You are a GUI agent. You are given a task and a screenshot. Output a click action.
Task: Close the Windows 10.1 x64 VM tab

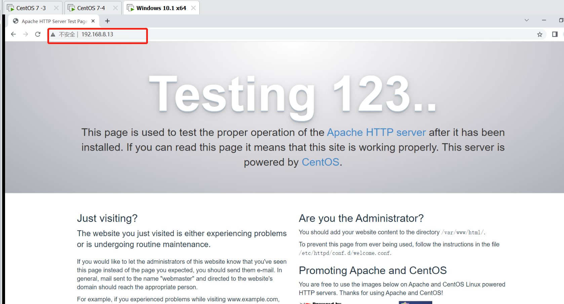tap(193, 8)
